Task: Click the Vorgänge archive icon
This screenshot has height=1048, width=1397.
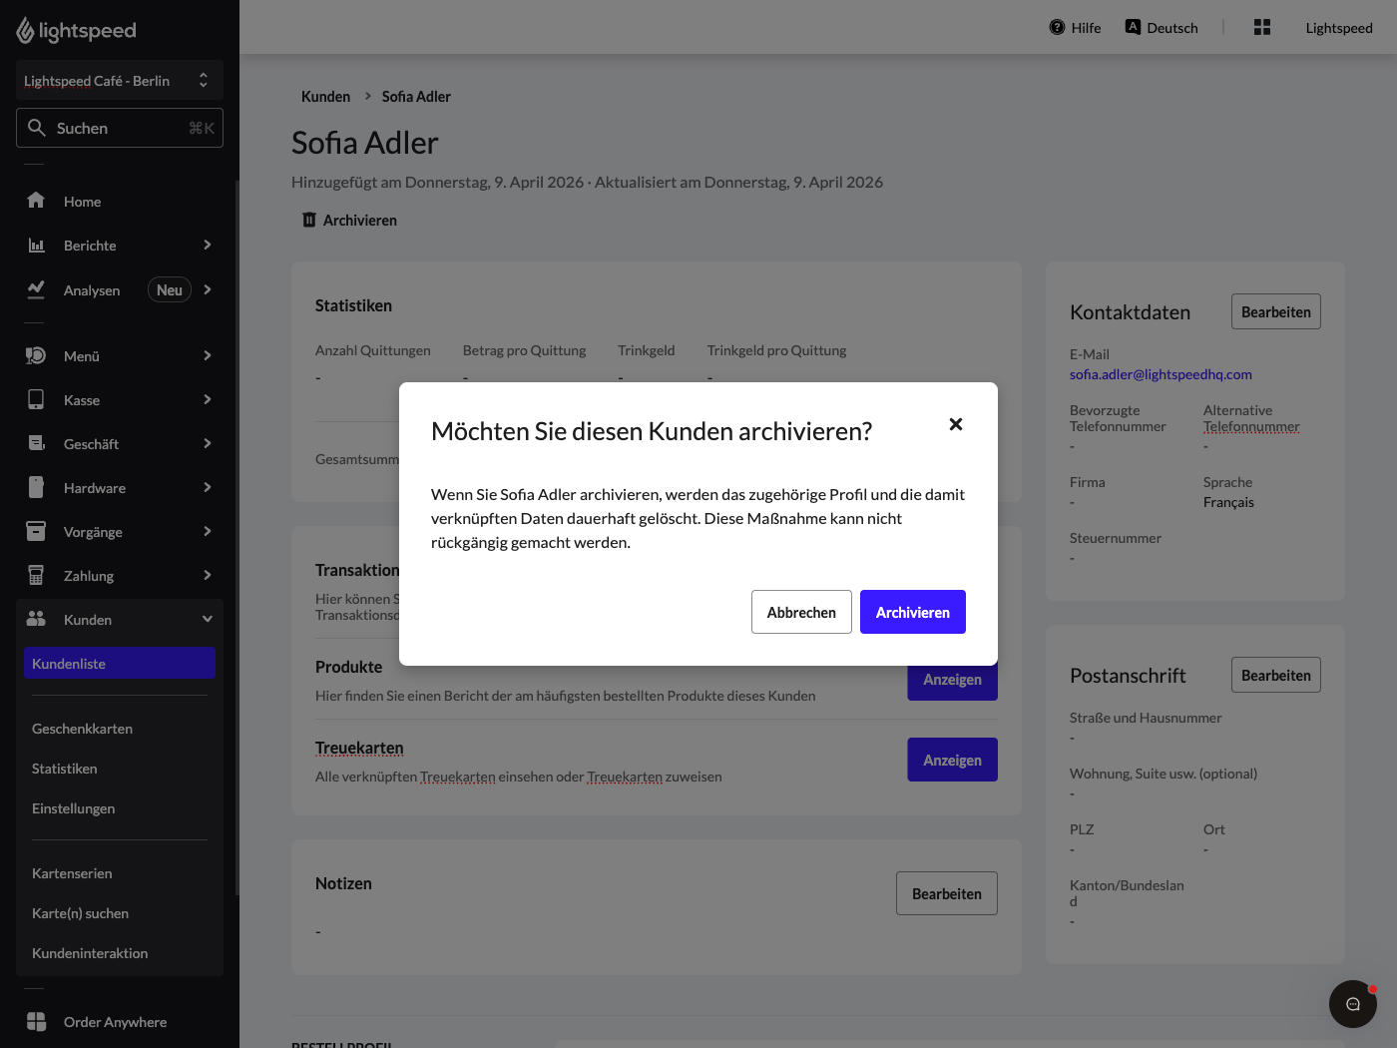Action: coord(36,531)
